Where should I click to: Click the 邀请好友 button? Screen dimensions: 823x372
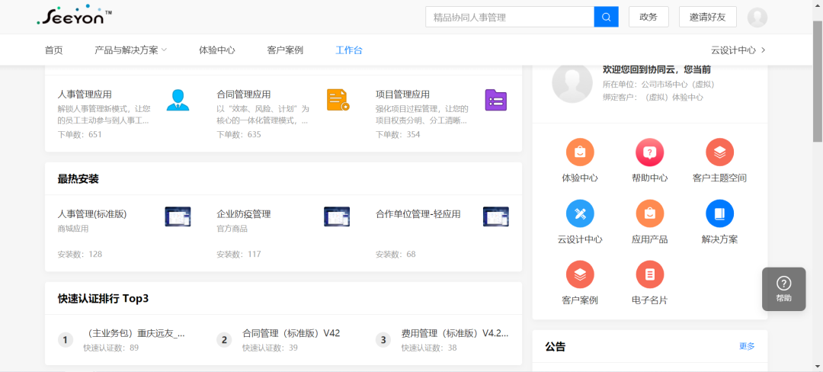coord(707,17)
